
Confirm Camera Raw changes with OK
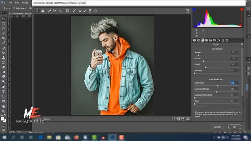235,127
